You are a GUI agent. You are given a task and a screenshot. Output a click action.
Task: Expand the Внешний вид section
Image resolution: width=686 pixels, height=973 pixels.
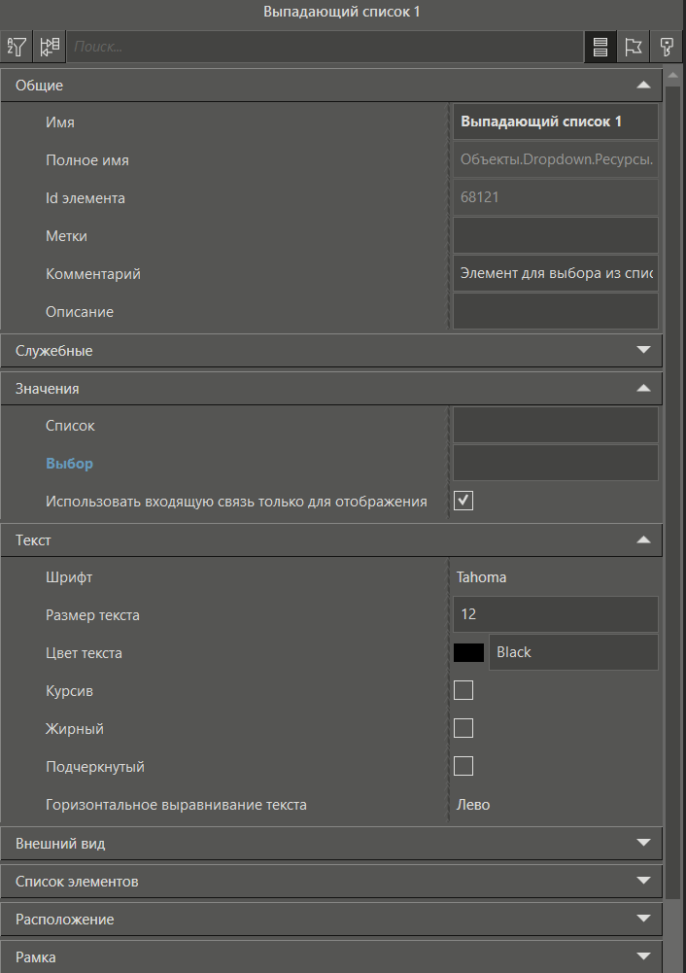click(643, 844)
